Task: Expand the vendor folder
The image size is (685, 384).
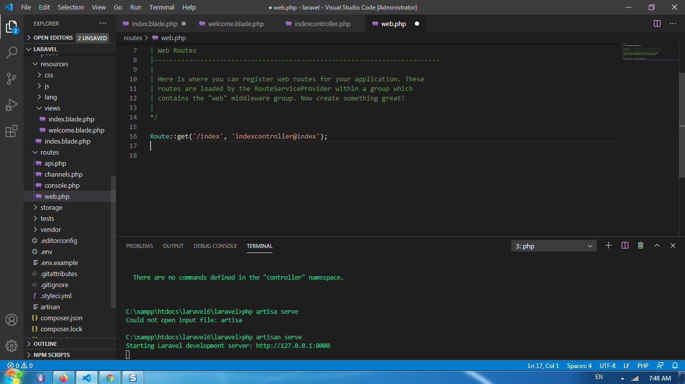Action: click(70, 229)
